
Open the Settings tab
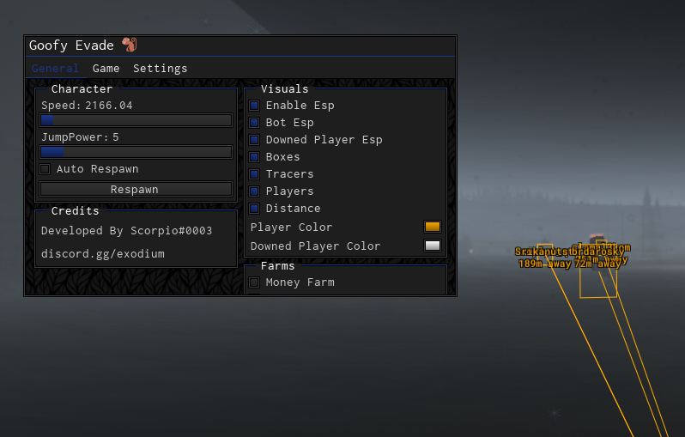click(x=161, y=69)
